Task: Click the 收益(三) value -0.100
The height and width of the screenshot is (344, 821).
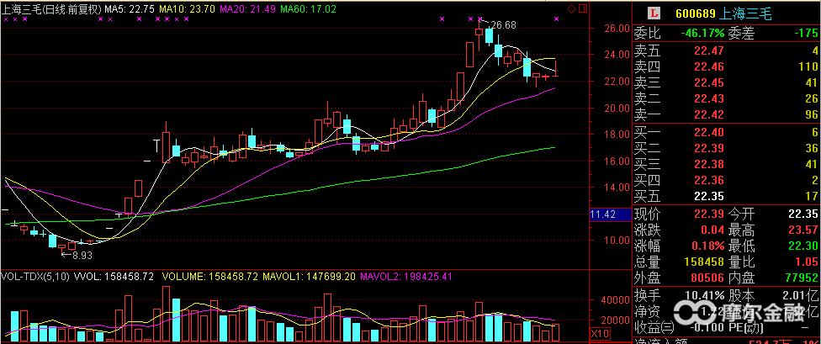Action: click(x=708, y=327)
